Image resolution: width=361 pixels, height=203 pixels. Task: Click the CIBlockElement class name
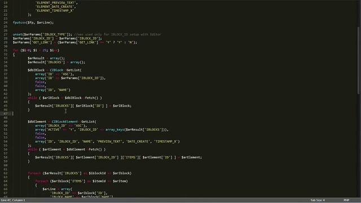point(65,122)
